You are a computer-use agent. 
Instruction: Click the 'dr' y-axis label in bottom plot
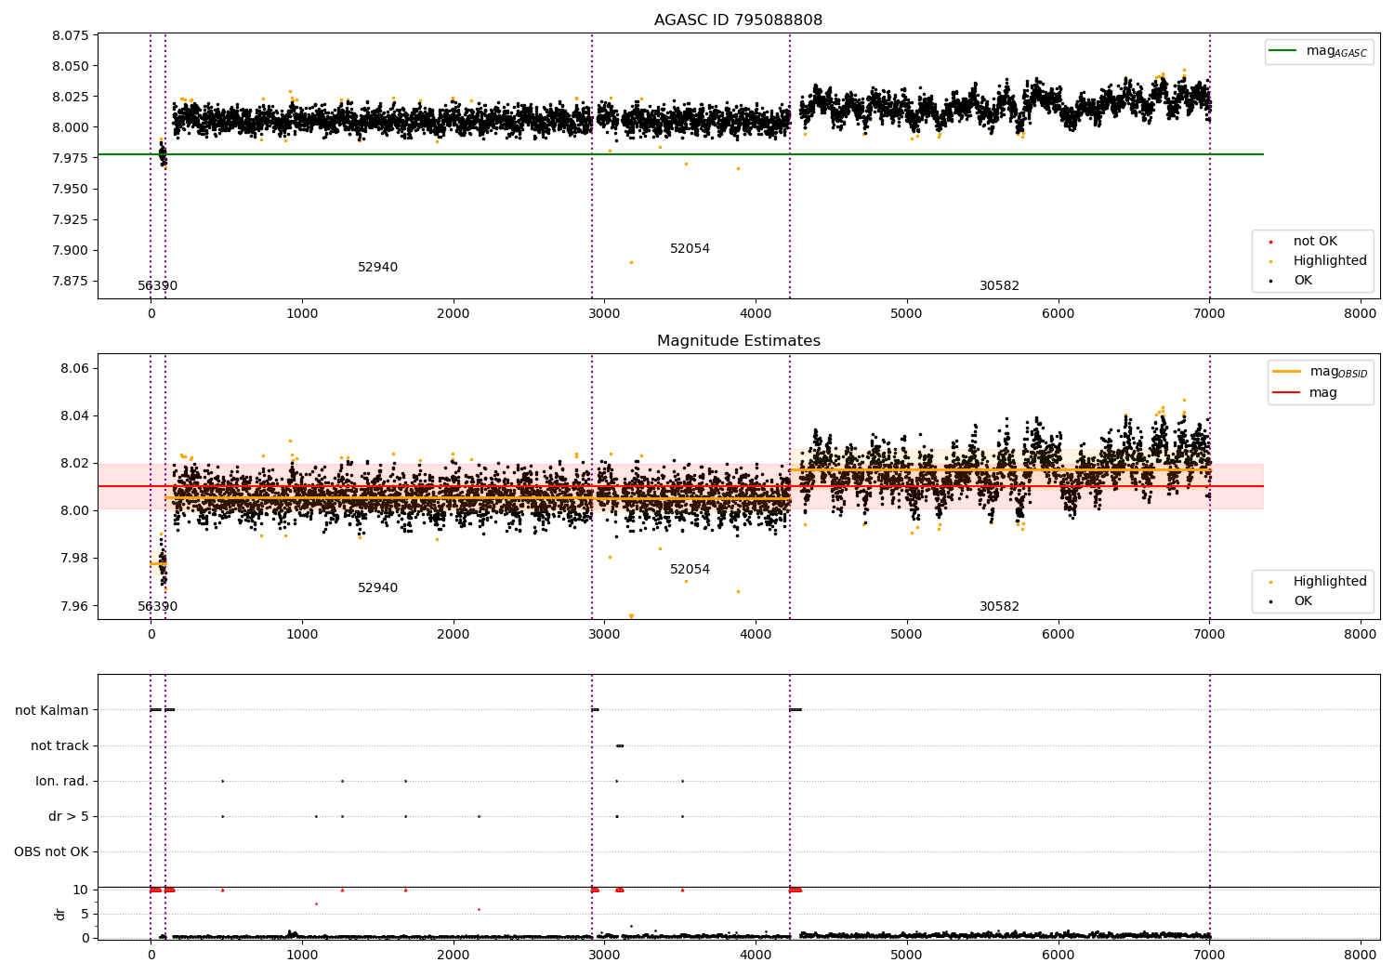click(x=60, y=914)
